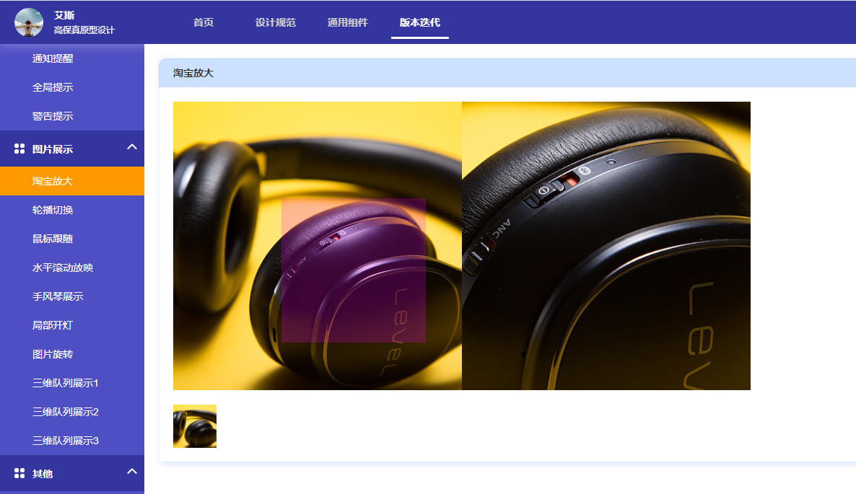
Task: Select 三维队列展示2 sidebar item
Action: (x=72, y=413)
